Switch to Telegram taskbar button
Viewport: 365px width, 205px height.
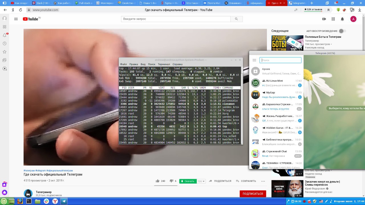64,201
